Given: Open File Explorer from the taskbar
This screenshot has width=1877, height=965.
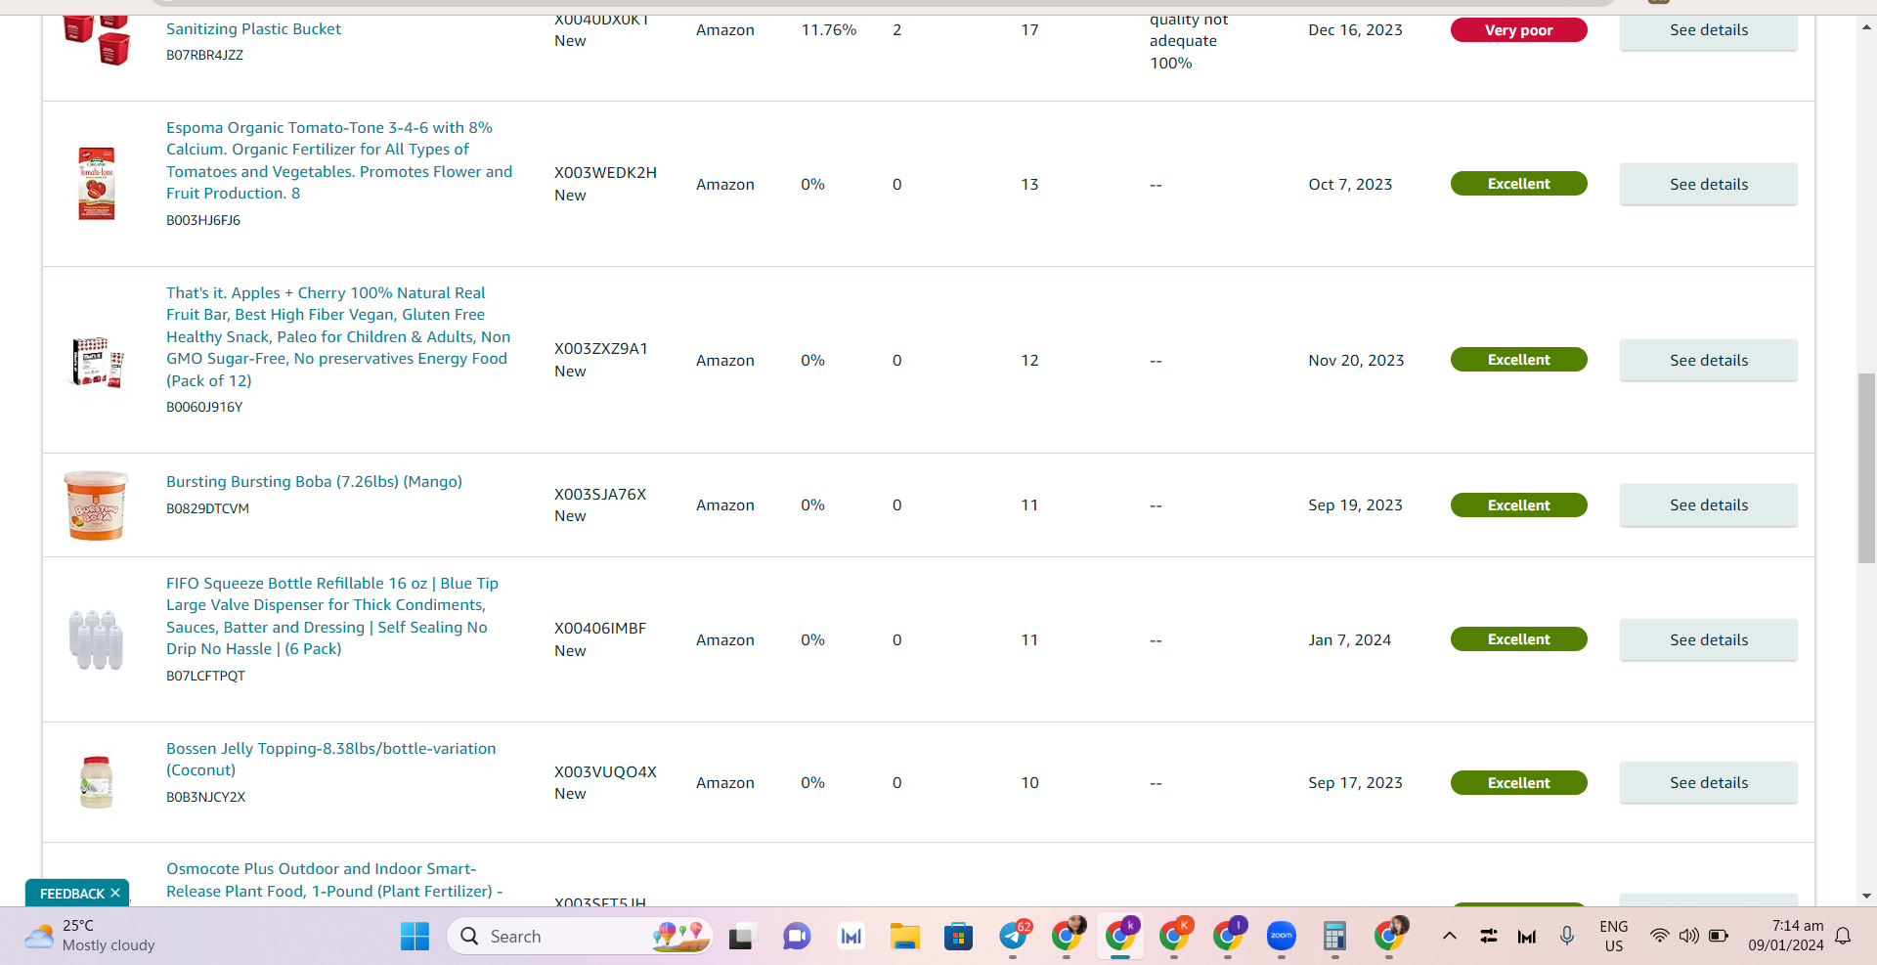Looking at the screenshot, I should pos(904,937).
